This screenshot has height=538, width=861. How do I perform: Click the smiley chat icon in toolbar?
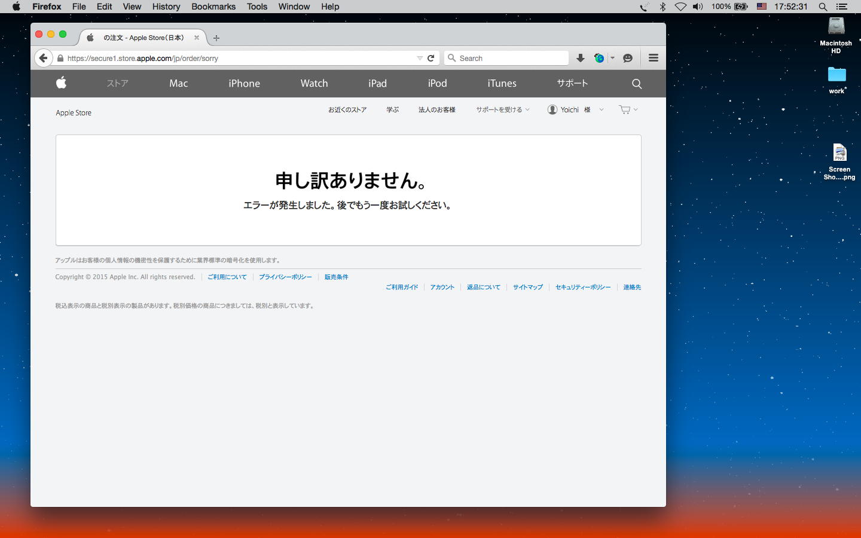point(628,58)
